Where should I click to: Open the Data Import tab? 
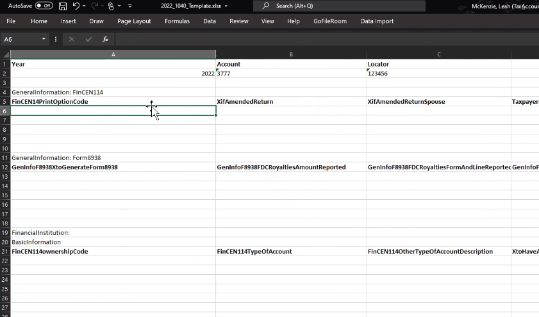pos(377,21)
